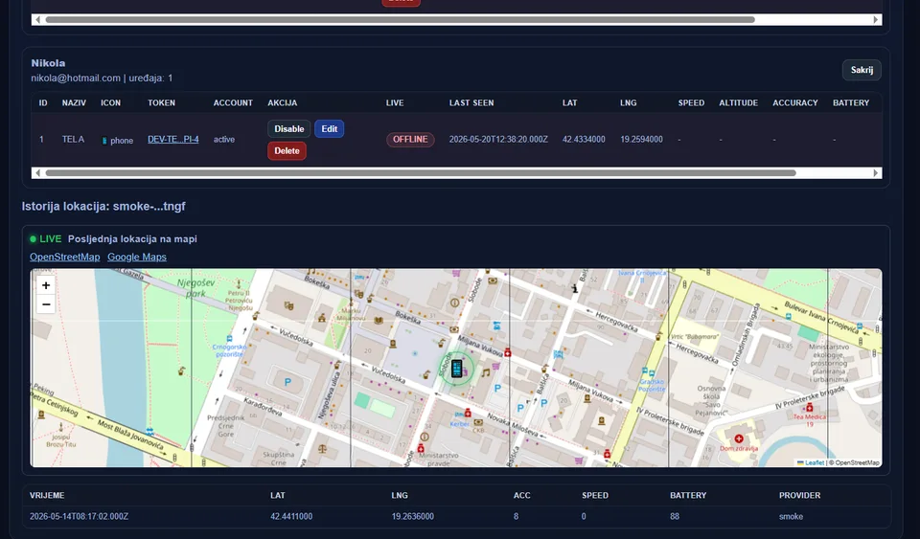This screenshot has height=539, width=920.
Task: Click latitude value 42.4334000
Action: [x=584, y=140]
